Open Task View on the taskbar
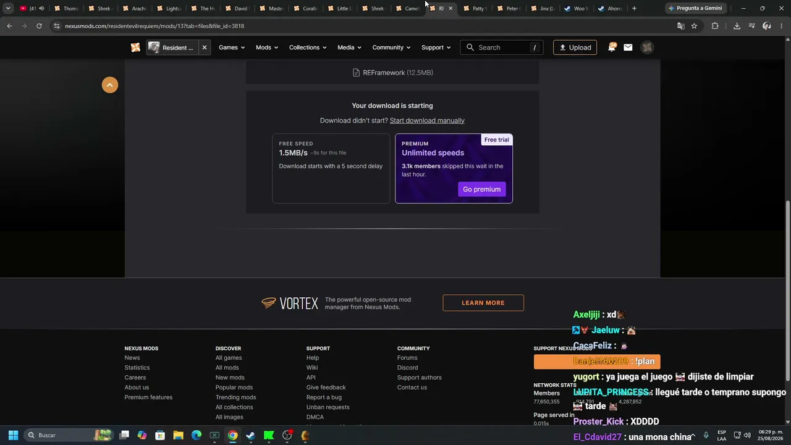The image size is (791, 445). [124, 435]
